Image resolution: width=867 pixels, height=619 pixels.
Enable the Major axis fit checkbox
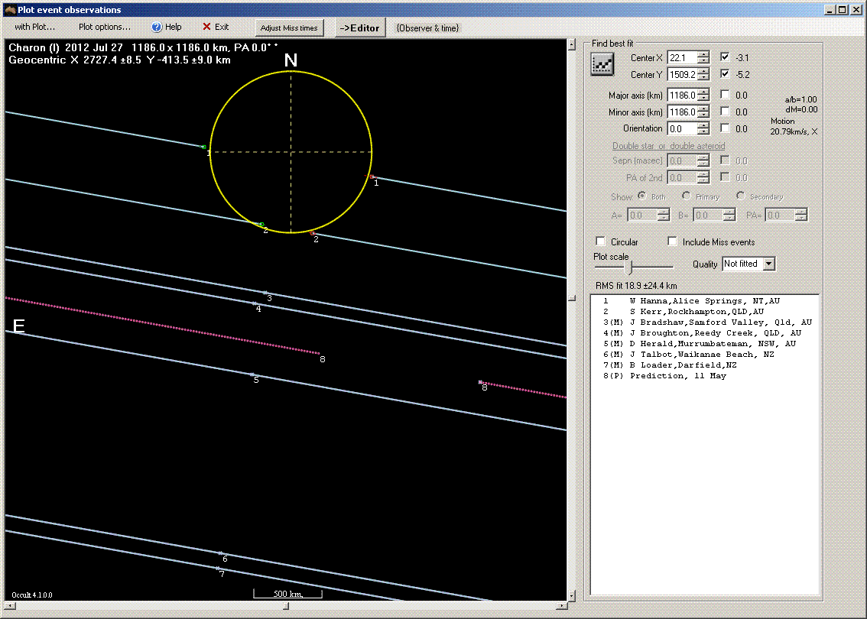pos(725,95)
